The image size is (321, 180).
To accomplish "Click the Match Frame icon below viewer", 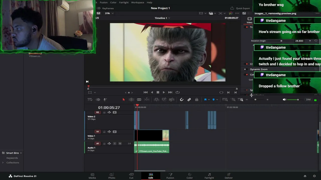I will 221,92.
